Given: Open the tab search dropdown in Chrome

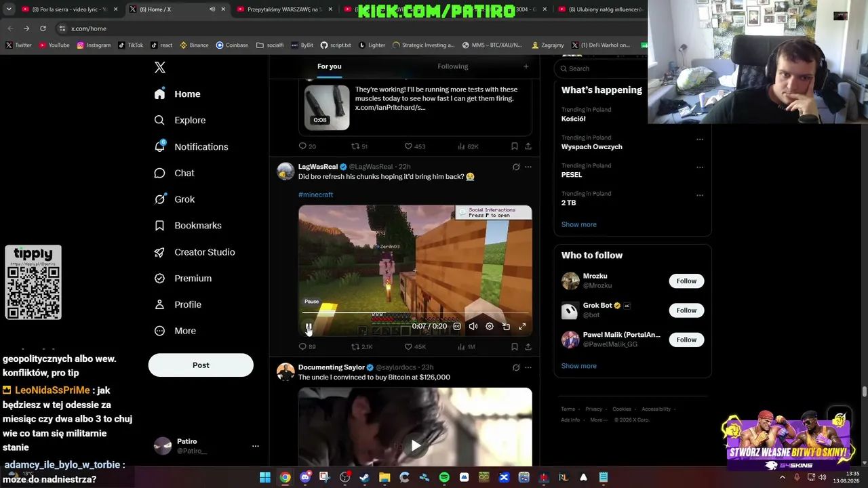Looking at the screenshot, I should [x=9, y=9].
